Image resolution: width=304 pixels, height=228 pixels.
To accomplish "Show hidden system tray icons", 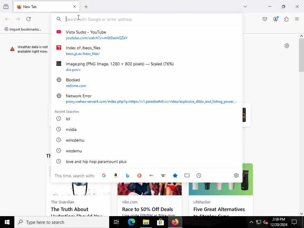I will pos(251,222).
